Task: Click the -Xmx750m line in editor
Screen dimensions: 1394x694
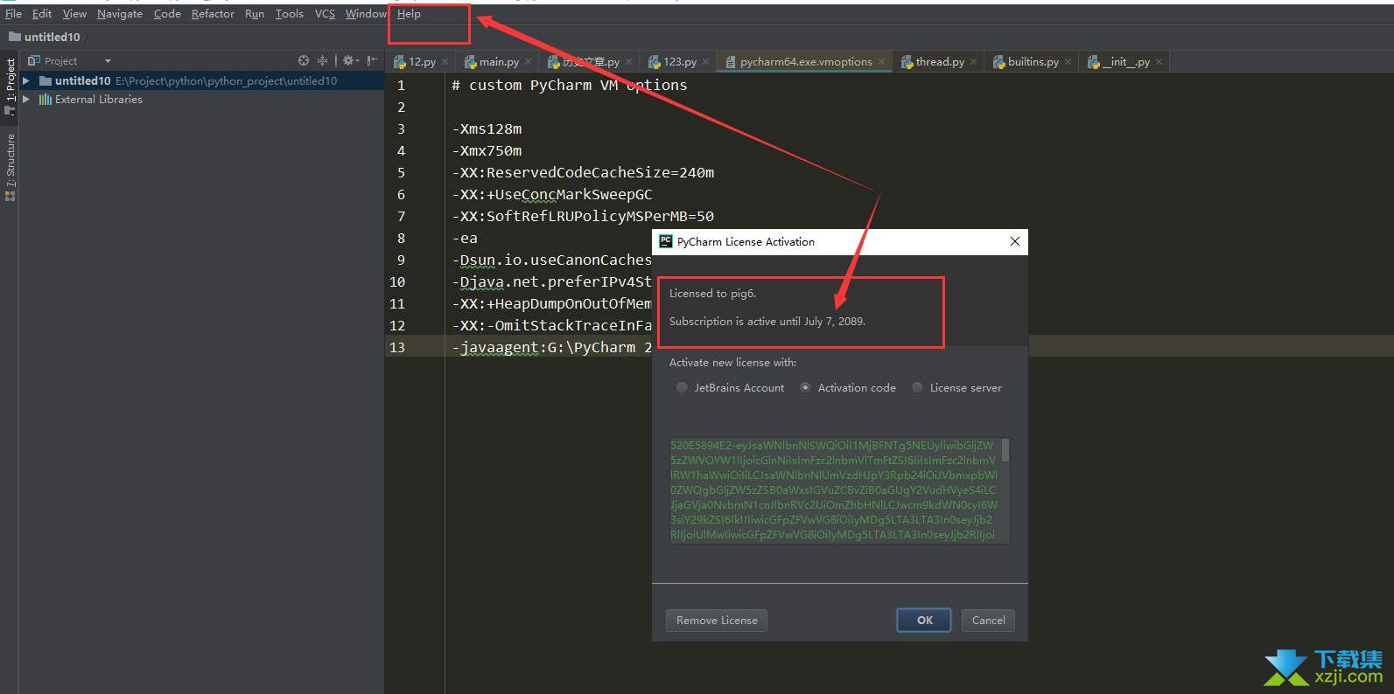Action: coord(487,150)
